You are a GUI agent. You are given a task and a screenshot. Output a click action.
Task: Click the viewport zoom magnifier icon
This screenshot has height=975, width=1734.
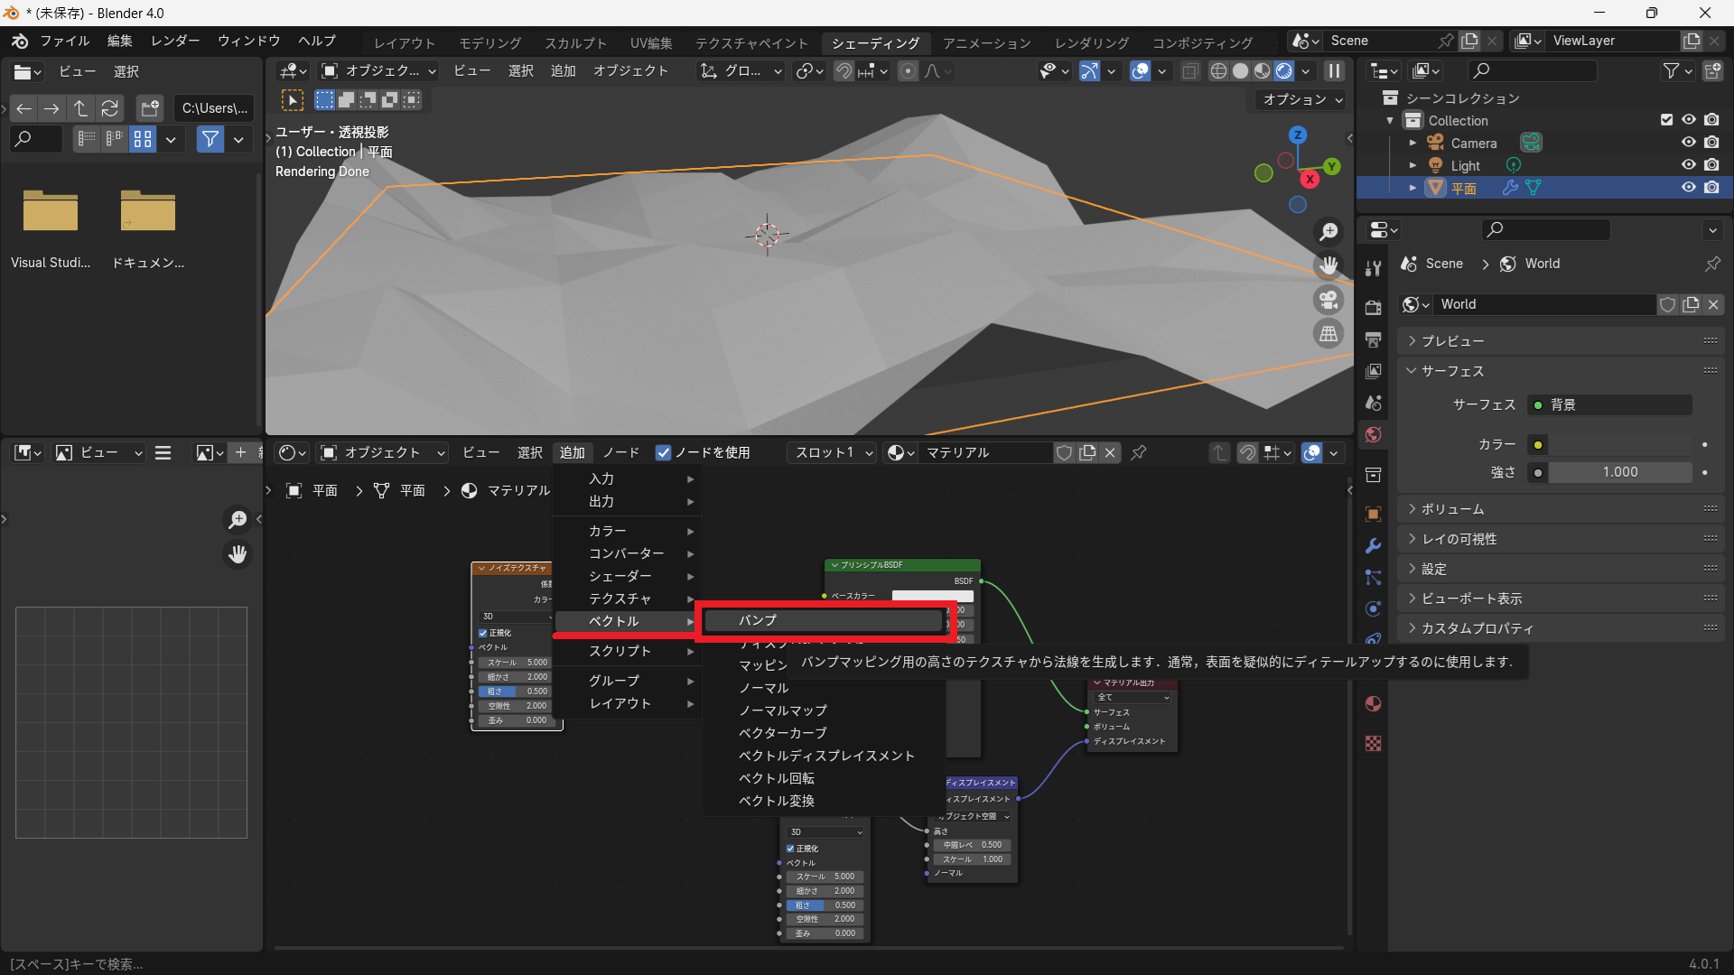1328,232
